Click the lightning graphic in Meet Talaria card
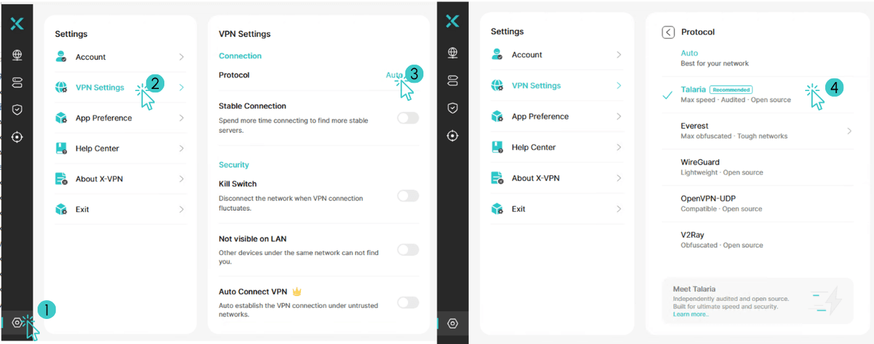Image resolution: width=874 pixels, height=344 pixels. point(826,301)
